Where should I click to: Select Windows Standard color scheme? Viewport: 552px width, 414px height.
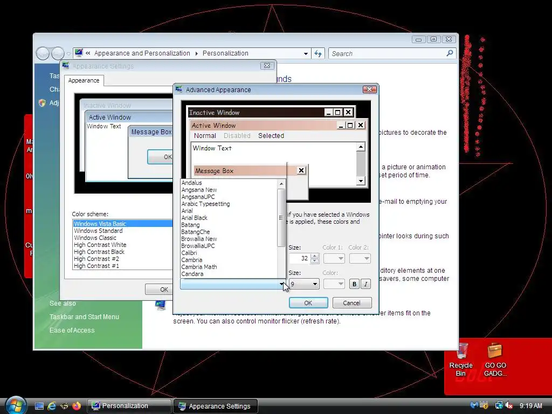(x=123, y=231)
